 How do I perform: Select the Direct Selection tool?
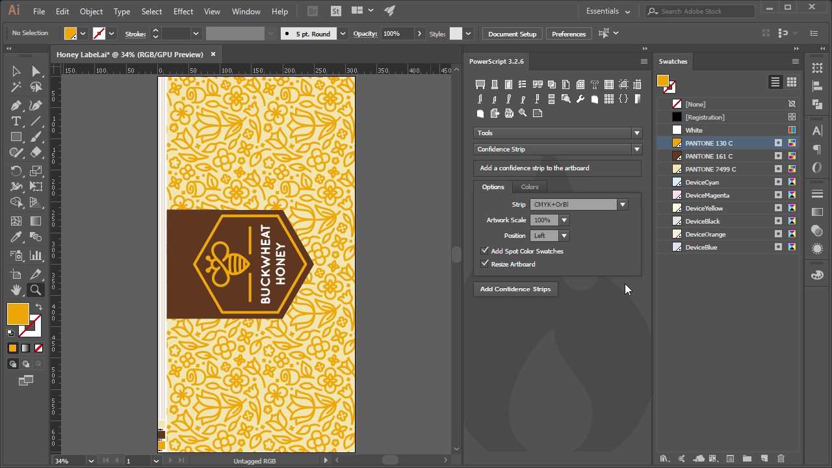(x=36, y=71)
